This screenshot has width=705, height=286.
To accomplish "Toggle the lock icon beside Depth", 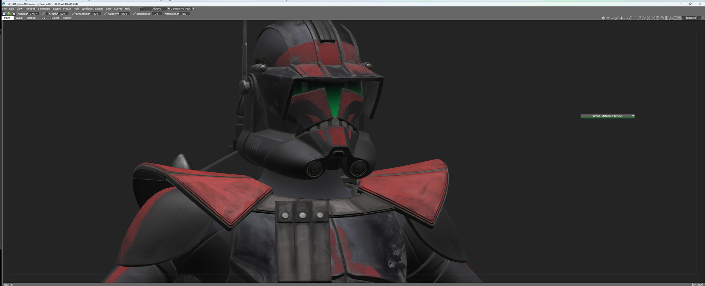I will [47, 14].
